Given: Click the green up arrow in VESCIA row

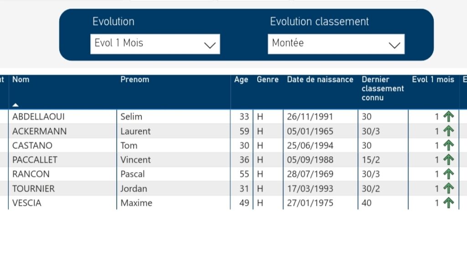Looking at the screenshot, I should click(x=449, y=203).
